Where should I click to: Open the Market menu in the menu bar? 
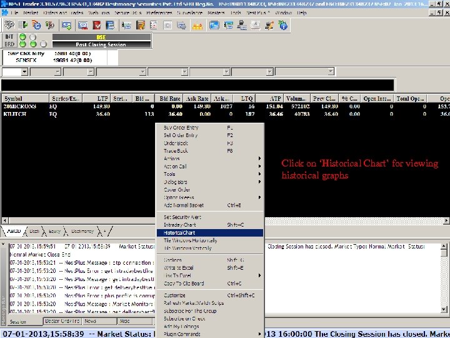[x=31, y=13]
